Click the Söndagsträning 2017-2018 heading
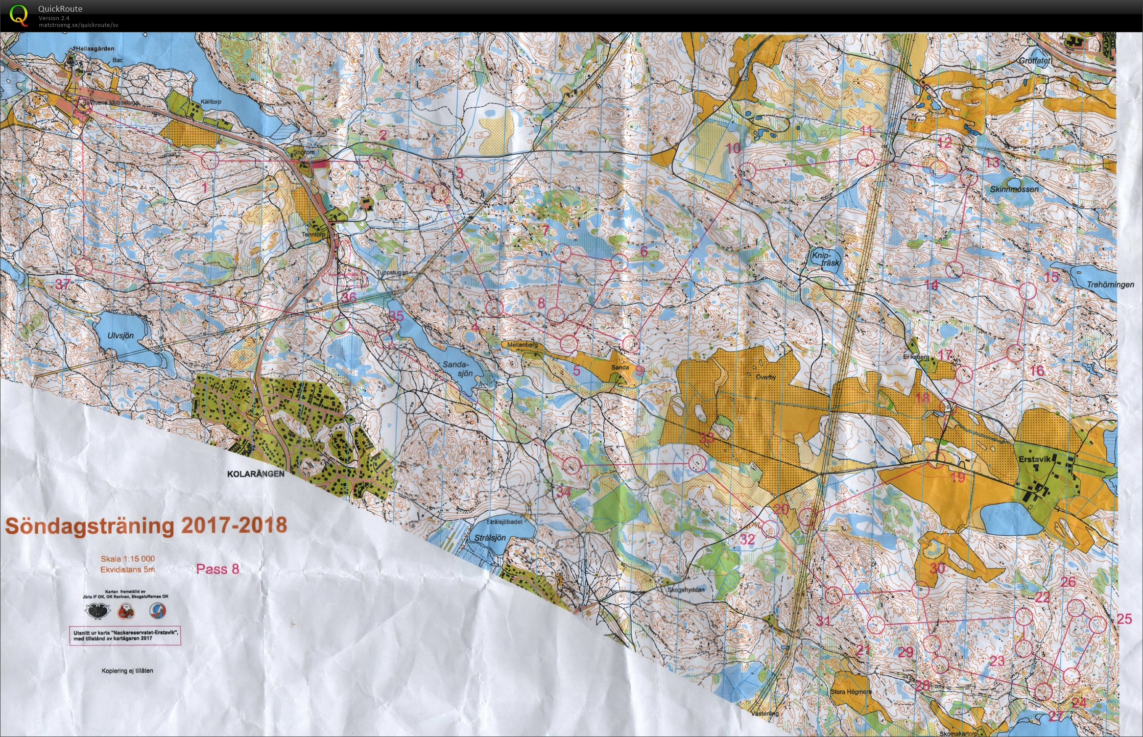The height and width of the screenshot is (737, 1143). pos(146,526)
